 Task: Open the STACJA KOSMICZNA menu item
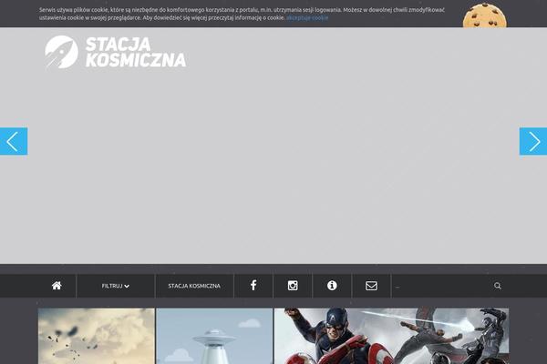(x=194, y=286)
